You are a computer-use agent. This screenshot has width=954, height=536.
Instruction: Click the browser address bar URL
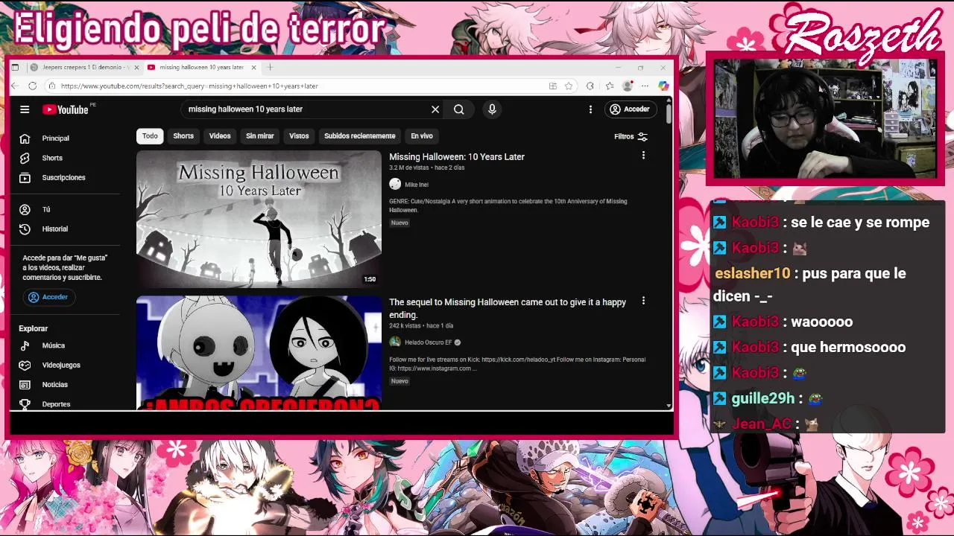(190, 86)
